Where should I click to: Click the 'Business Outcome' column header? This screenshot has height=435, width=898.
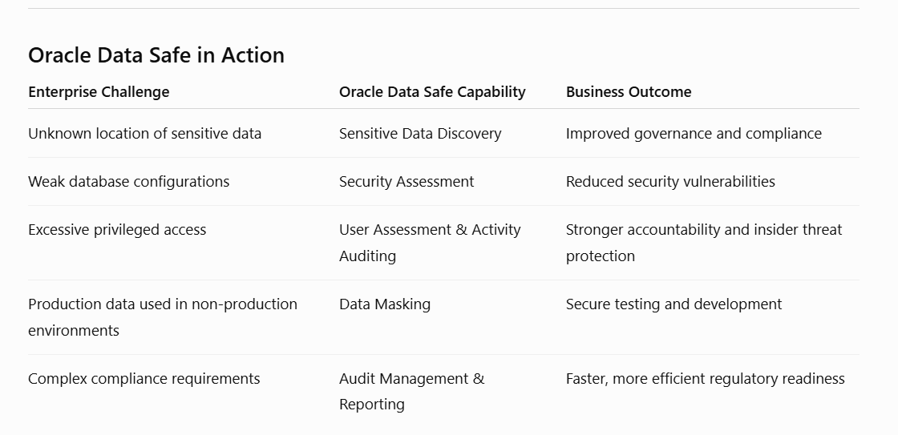(x=629, y=91)
